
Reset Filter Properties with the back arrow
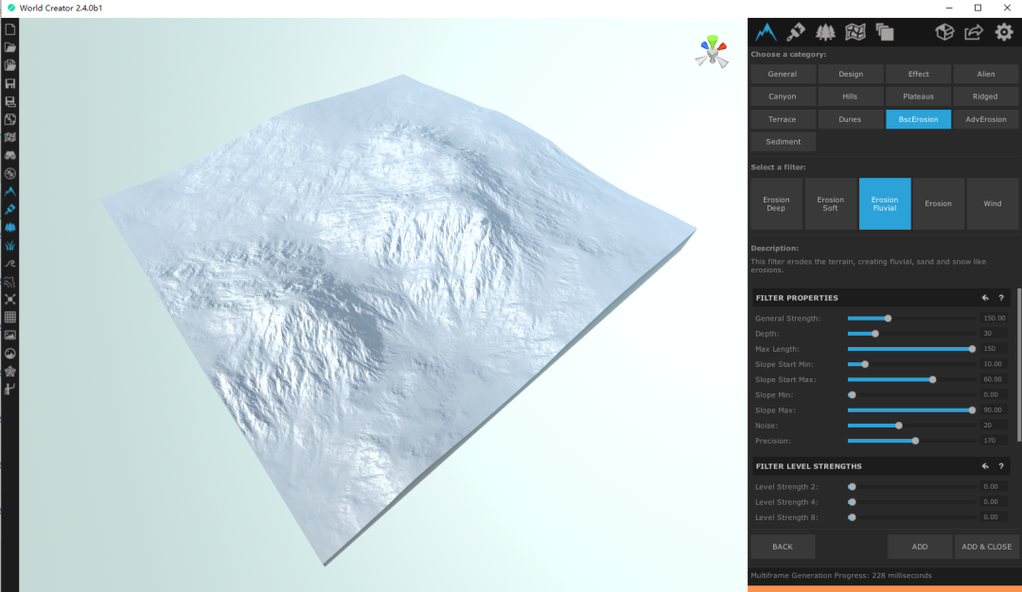pos(985,298)
